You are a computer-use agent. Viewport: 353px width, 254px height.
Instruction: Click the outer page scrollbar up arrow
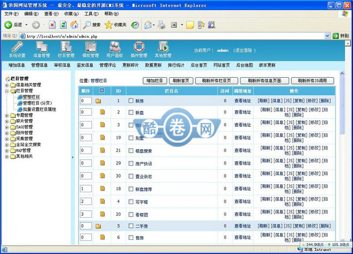(348, 43)
